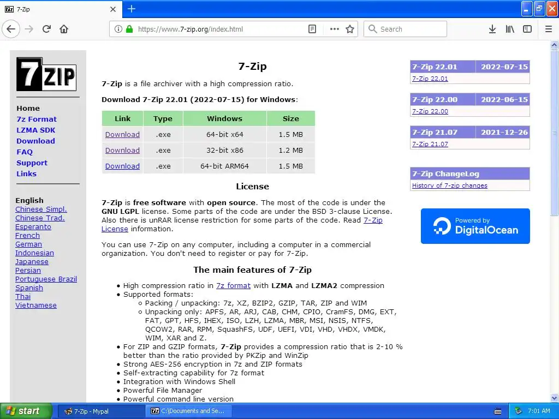Open the FAQ sidebar link
This screenshot has width=559, height=419.
pos(25,152)
